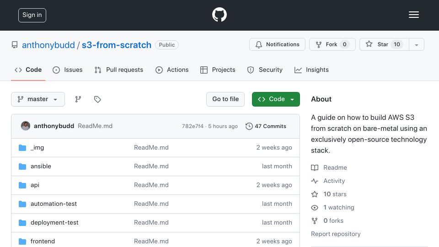Click the ansible folder icon
The height and width of the screenshot is (247, 439).
pos(22,166)
